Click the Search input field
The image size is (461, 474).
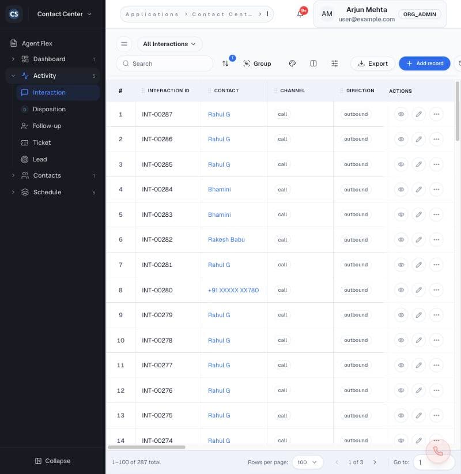[x=165, y=63]
